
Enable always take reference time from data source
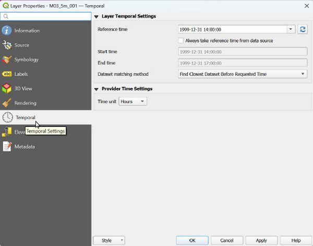(181, 40)
